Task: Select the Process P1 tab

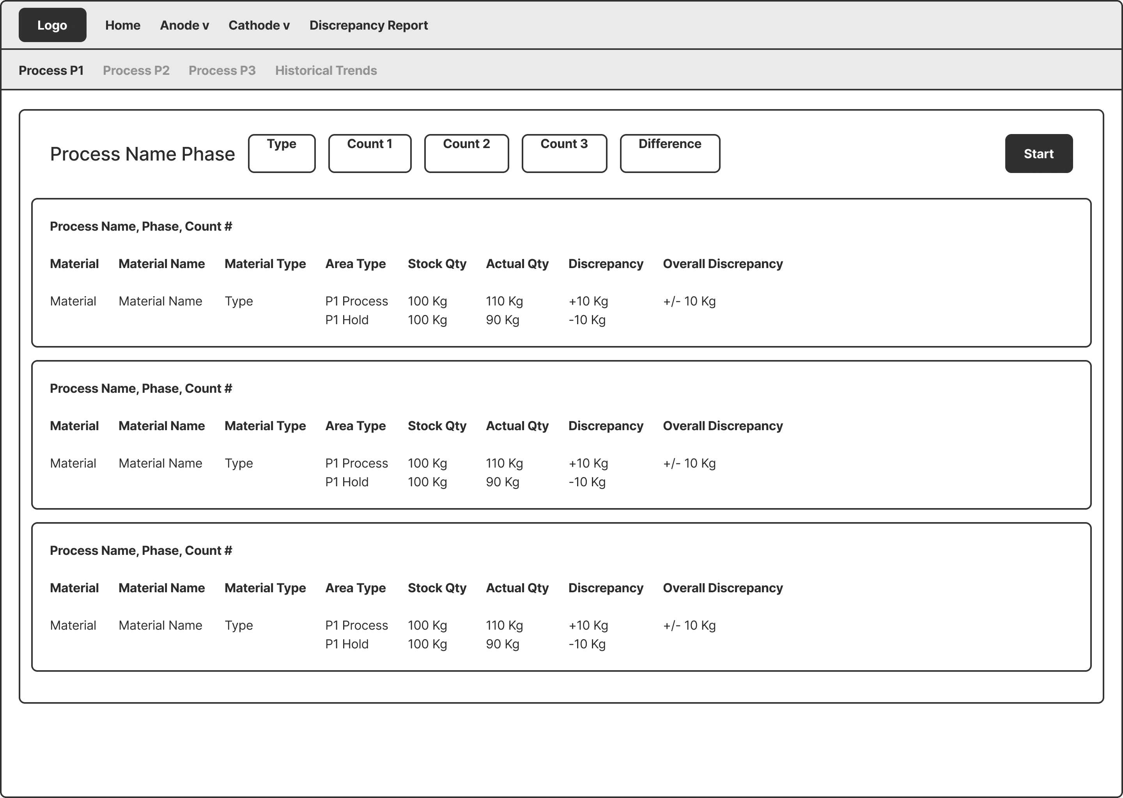Action: [x=51, y=70]
